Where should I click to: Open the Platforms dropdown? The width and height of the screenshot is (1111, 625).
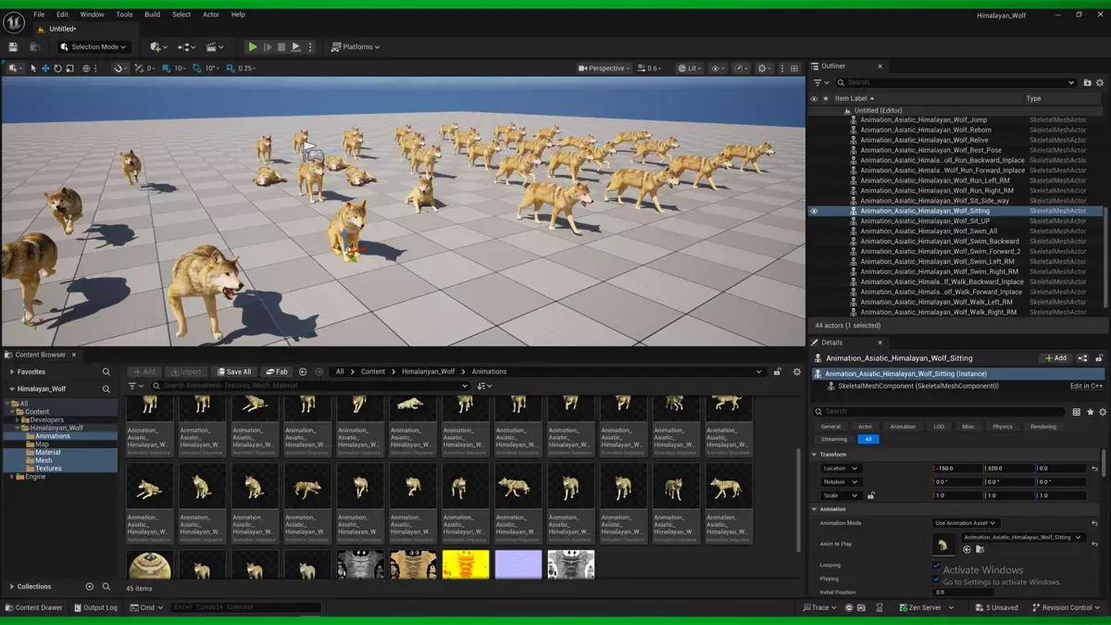tap(356, 47)
